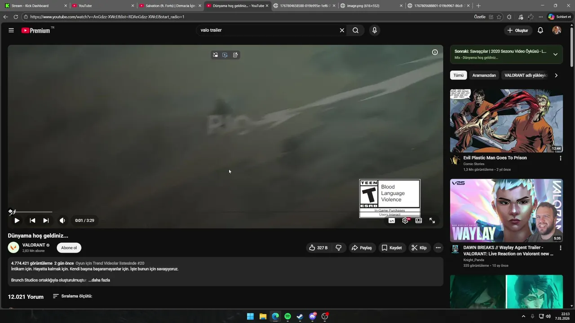Open the VALORANT channel avatar
Image resolution: width=575 pixels, height=323 pixels.
pos(13,248)
